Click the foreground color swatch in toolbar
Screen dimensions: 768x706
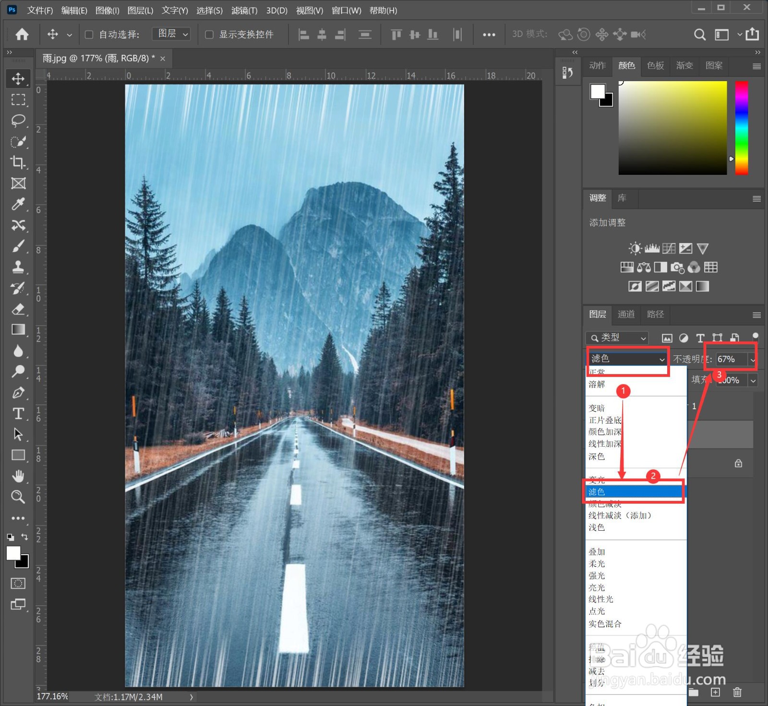(13, 553)
